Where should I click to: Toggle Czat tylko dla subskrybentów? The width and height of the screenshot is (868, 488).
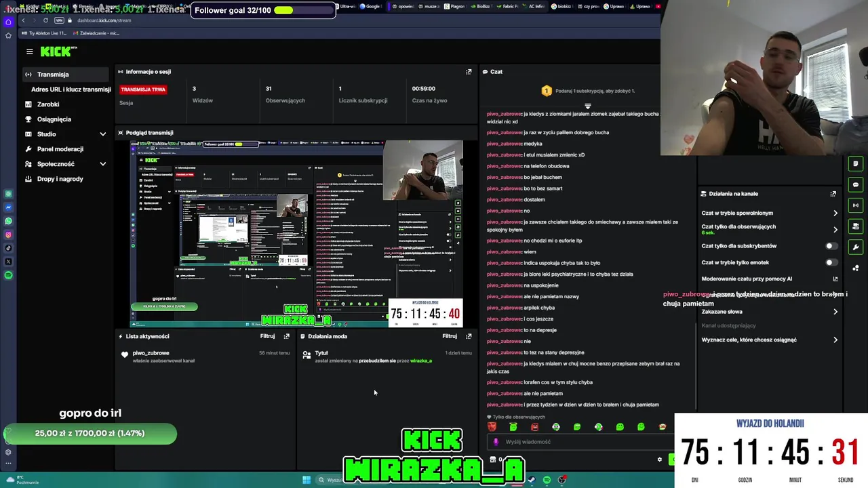pyautogui.click(x=831, y=246)
